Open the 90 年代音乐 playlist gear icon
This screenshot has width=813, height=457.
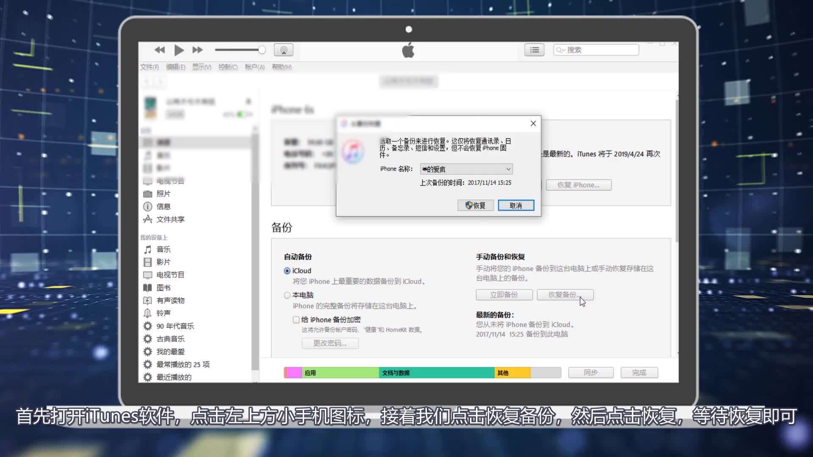[147, 326]
